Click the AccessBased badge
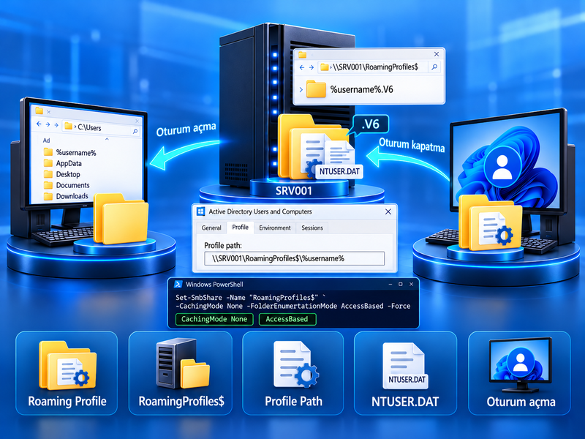The image size is (585, 439). click(287, 319)
